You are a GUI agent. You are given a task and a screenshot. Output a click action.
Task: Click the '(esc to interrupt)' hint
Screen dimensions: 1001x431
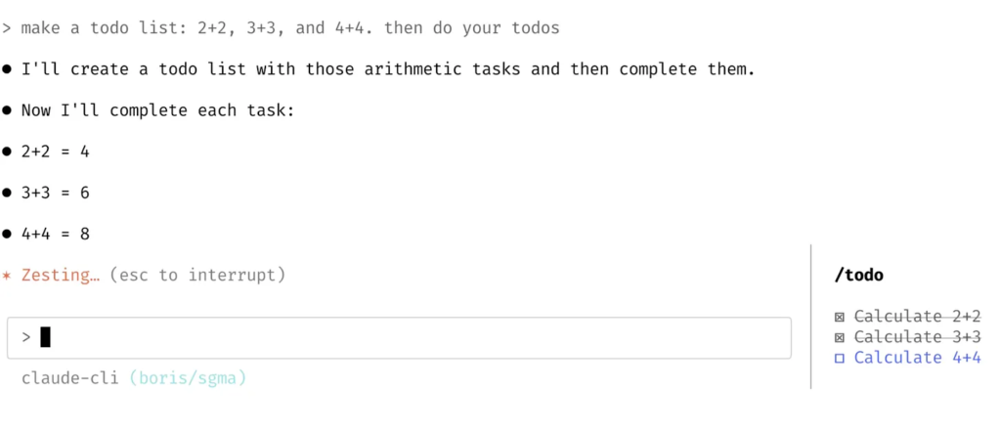coord(197,276)
